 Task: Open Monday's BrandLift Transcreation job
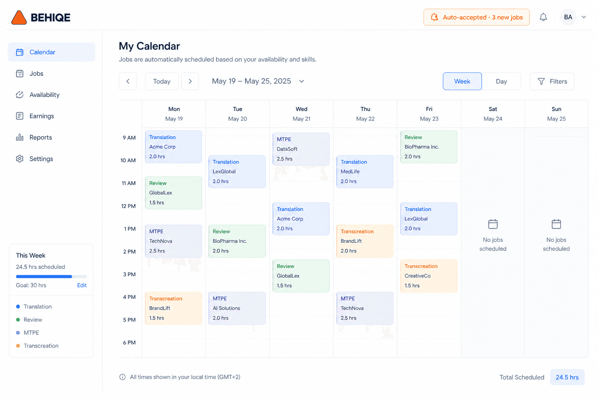(x=174, y=308)
